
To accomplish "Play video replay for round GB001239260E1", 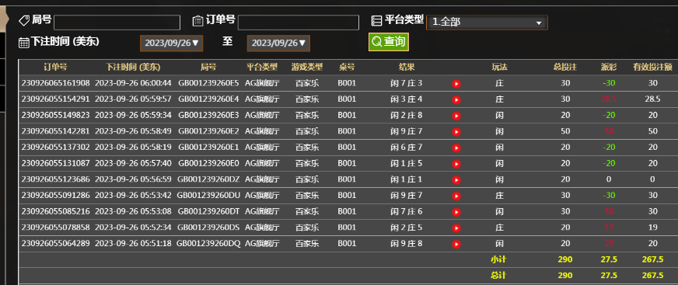I will pyautogui.click(x=456, y=148).
